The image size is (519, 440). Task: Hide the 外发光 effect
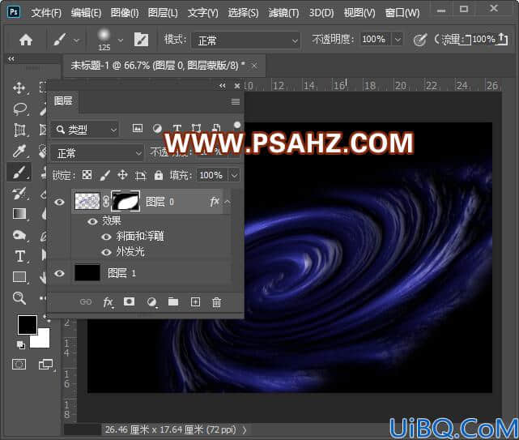106,253
